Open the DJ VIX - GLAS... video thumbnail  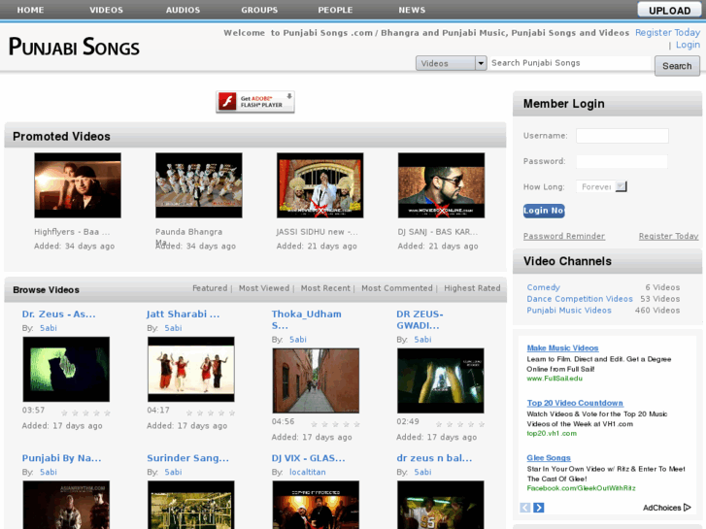tap(316, 505)
